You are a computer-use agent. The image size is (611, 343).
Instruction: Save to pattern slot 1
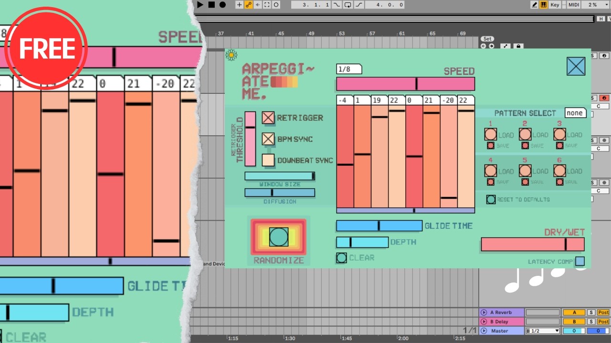[491, 146]
